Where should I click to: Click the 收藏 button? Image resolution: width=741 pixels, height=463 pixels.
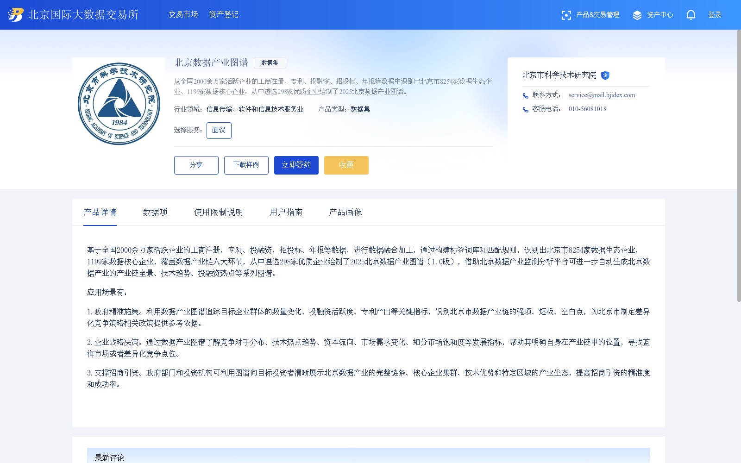point(346,165)
